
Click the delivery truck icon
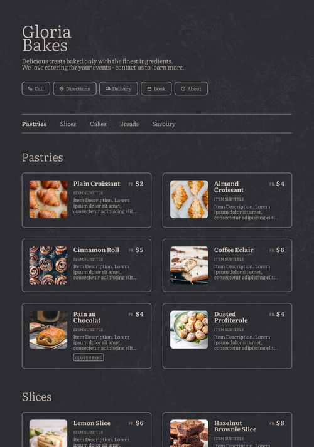[x=107, y=88]
